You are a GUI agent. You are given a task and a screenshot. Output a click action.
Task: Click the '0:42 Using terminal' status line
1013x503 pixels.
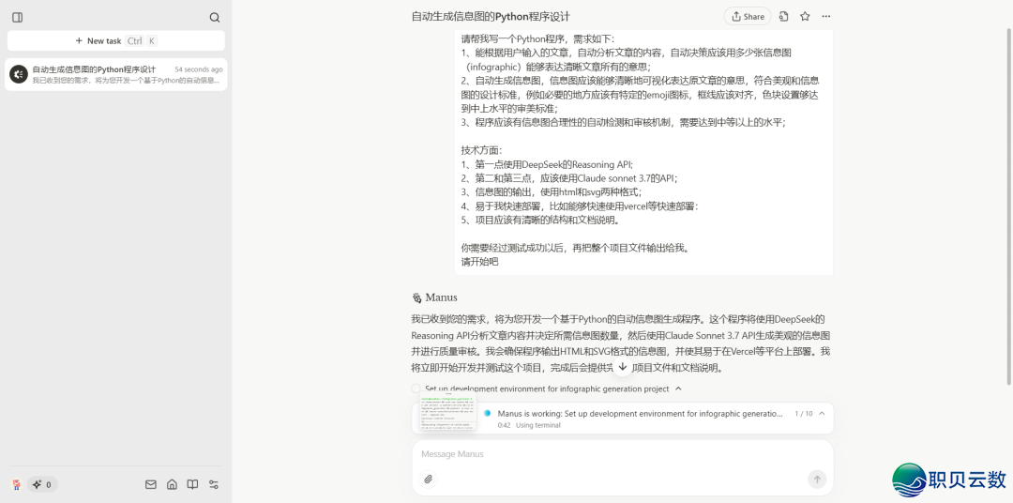point(529,425)
